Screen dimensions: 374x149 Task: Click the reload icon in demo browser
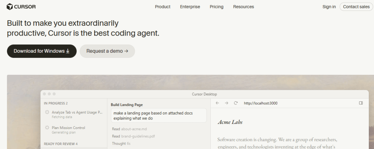236,103
